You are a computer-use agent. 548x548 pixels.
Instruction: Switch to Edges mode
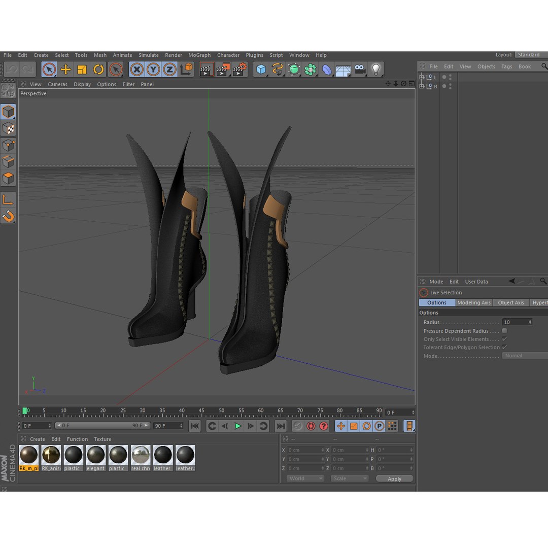[x=8, y=162]
